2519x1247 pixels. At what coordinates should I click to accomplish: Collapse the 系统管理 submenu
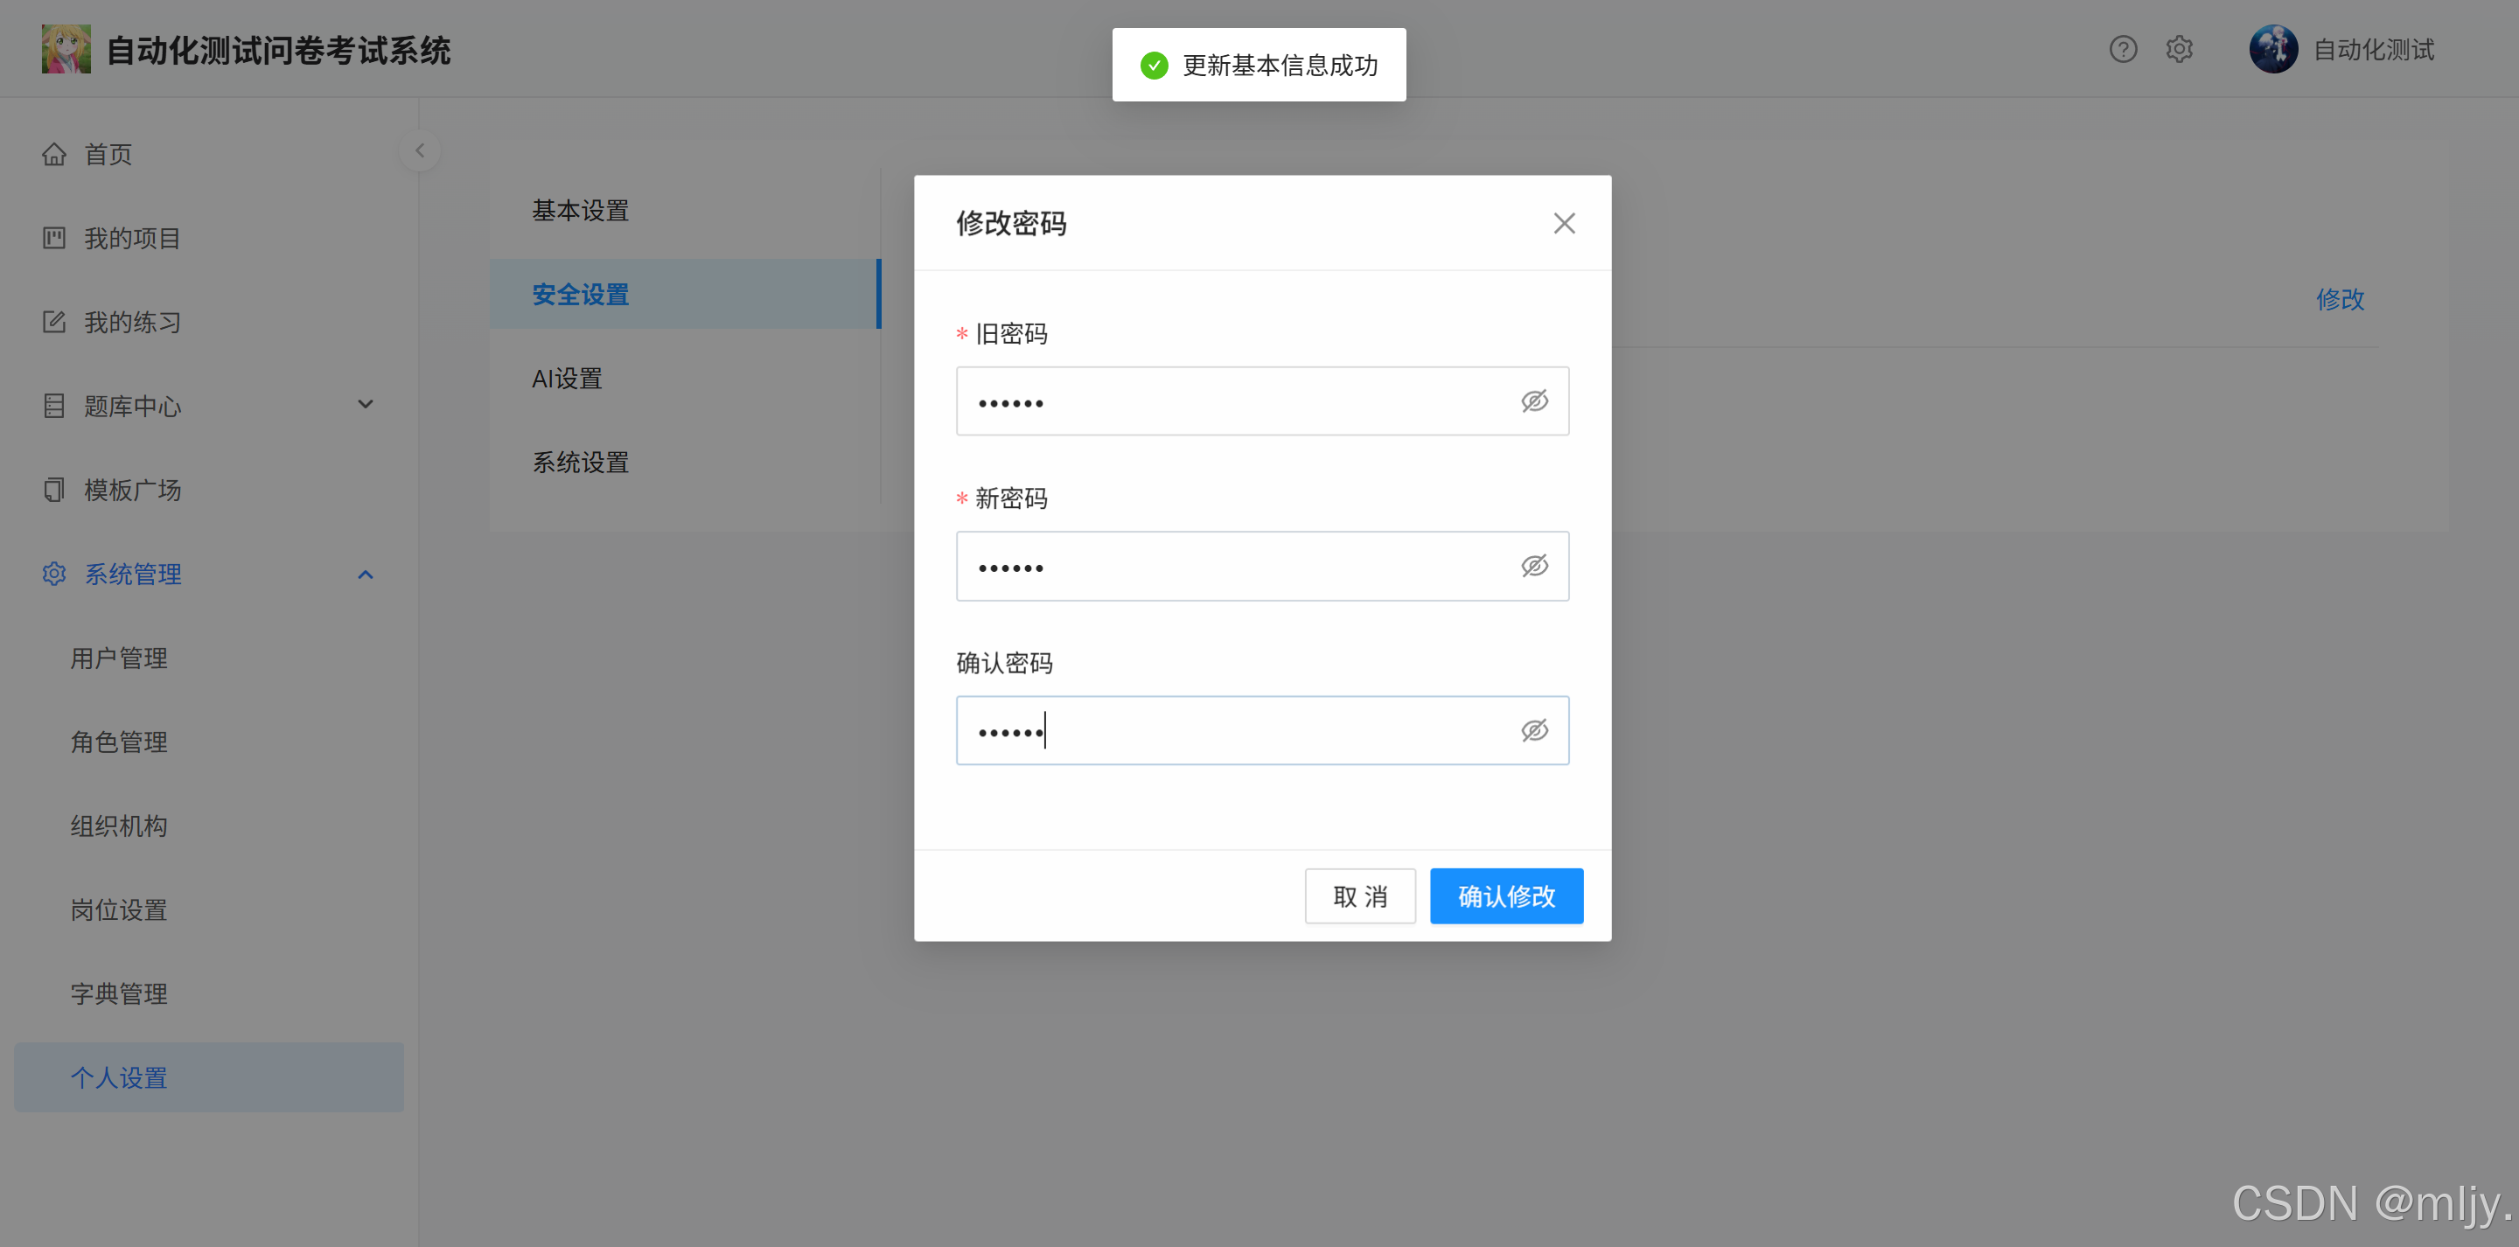coord(365,575)
